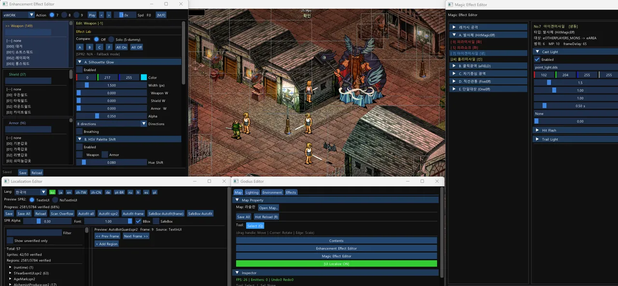
Task: Toggle HSV Palette Shift Armor checkbox
Action: (x=104, y=155)
